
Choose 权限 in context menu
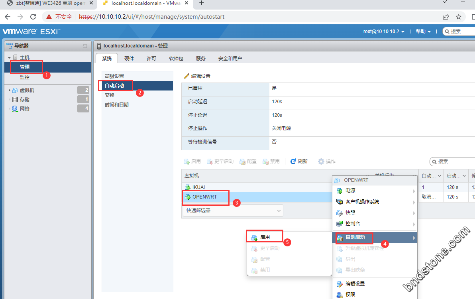pyautogui.click(x=375, y=295)
